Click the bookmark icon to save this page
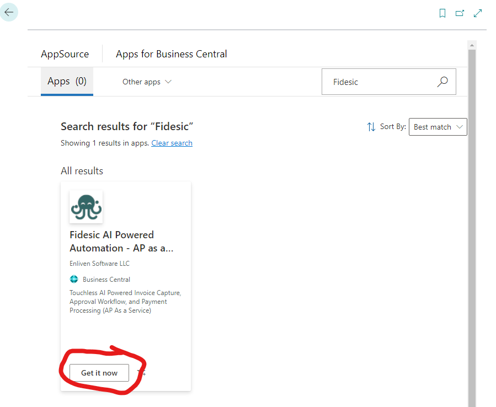The image size is (496, 407). click(x=442, y=13)
